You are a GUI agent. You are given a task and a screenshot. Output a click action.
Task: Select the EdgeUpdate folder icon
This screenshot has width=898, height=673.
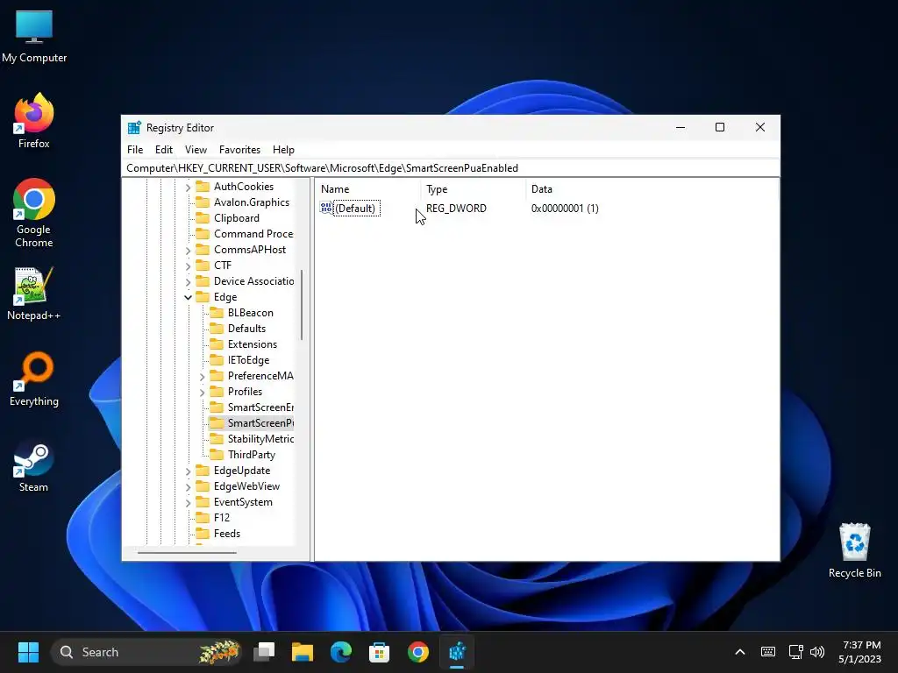pyautogui.click(x=203, y=471)
